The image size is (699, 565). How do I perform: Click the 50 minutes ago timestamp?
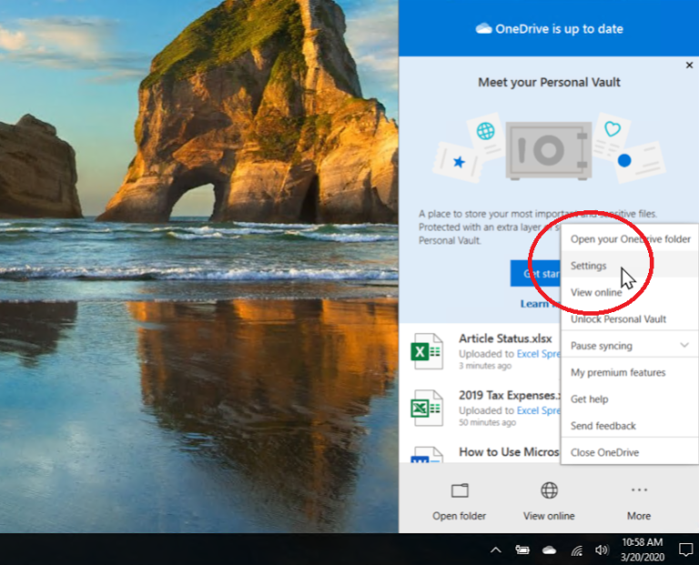488,422
